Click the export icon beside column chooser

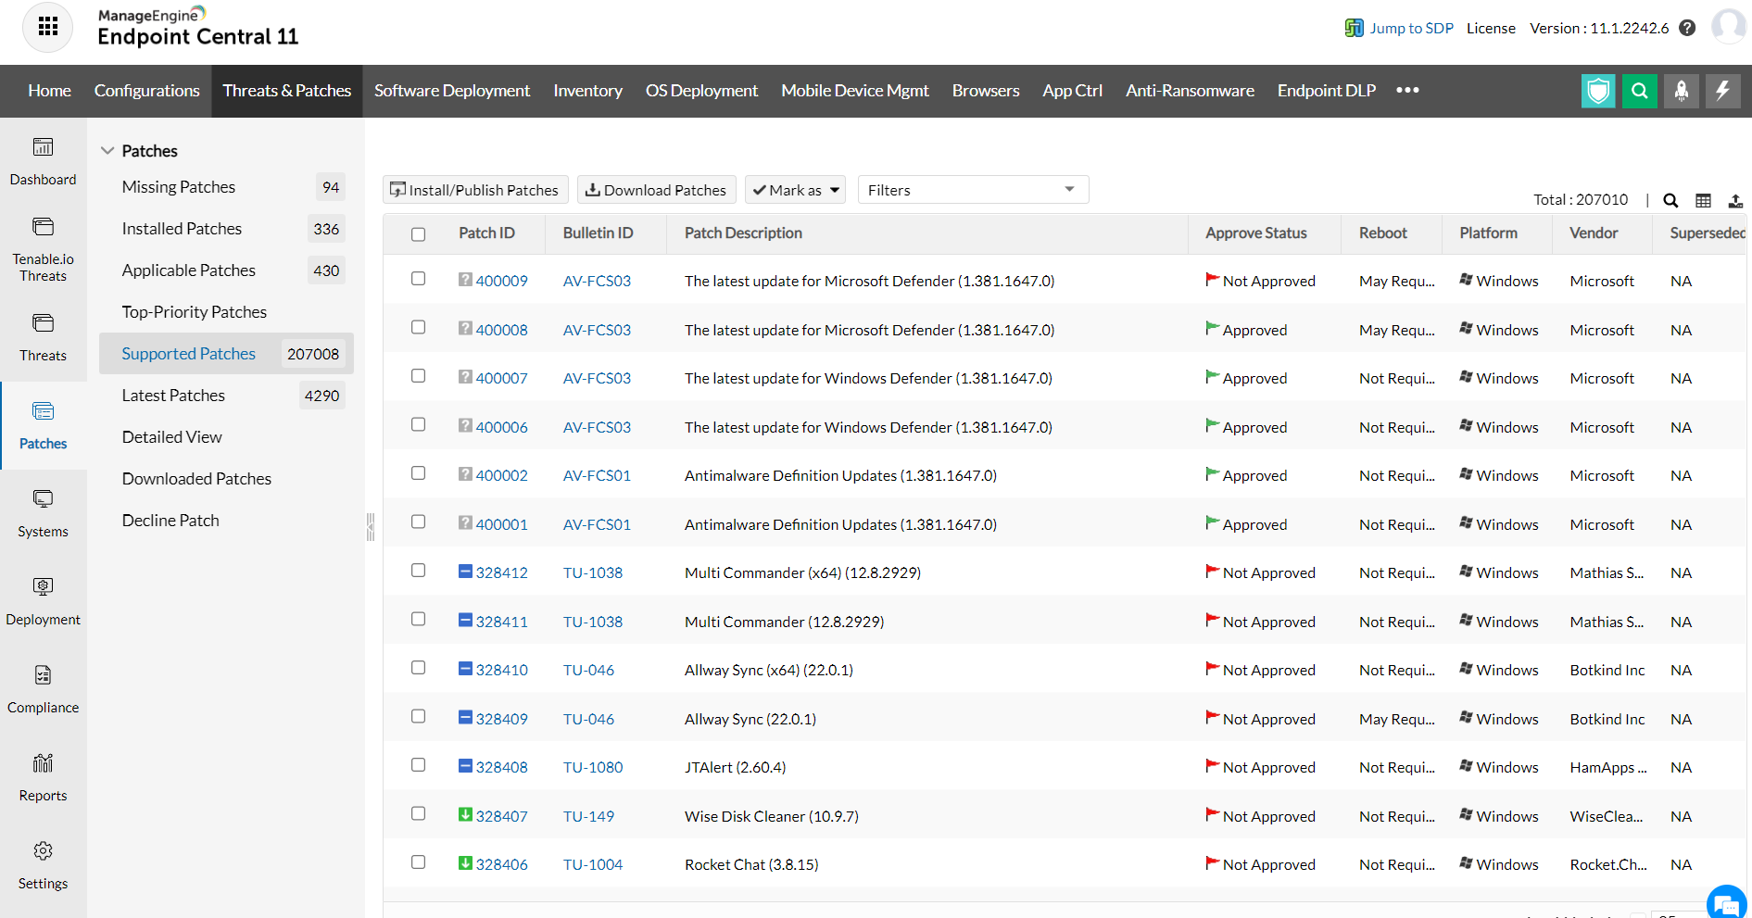(1735, 200)
